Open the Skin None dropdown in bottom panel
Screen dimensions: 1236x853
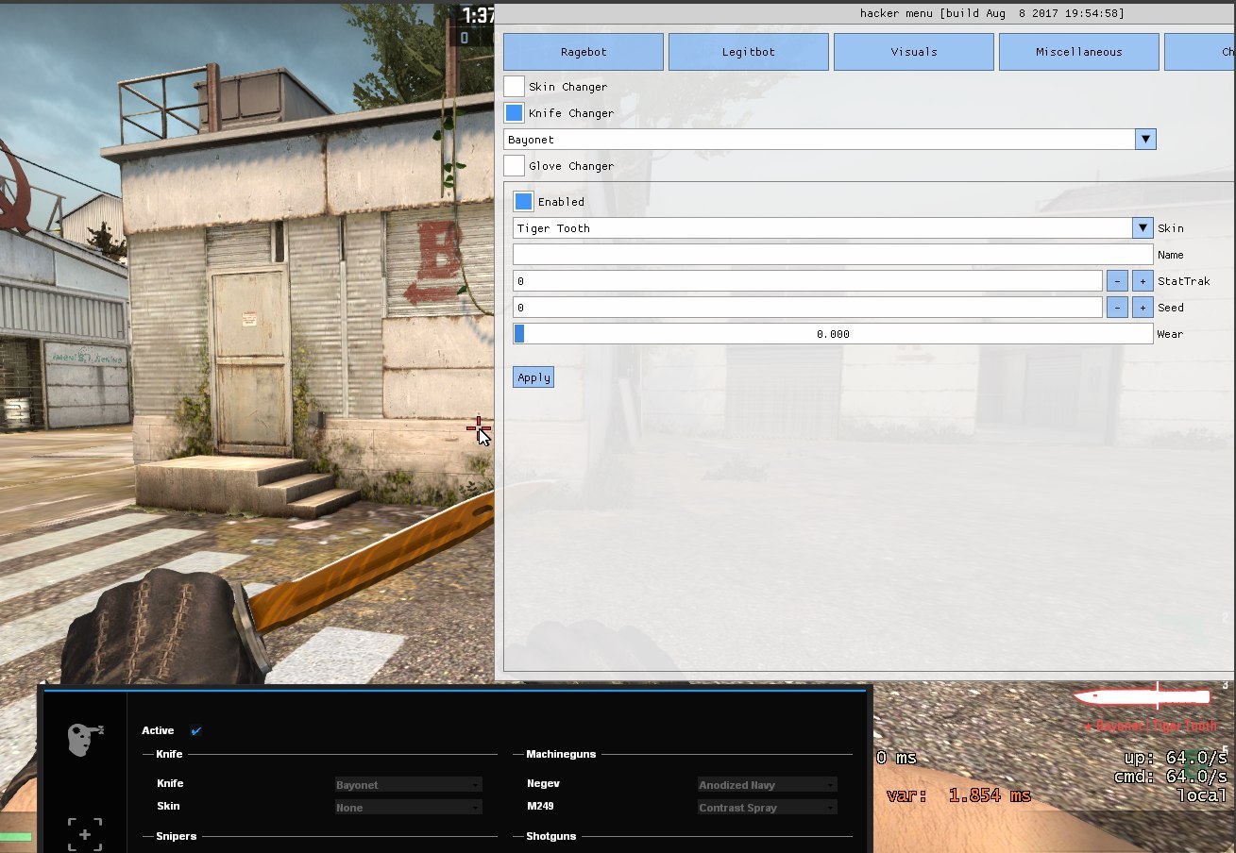(409, 808)
